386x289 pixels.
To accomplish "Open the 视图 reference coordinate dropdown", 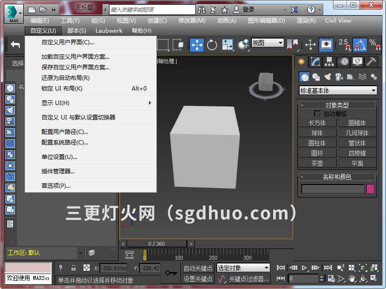I will click(x=268, y=43).
